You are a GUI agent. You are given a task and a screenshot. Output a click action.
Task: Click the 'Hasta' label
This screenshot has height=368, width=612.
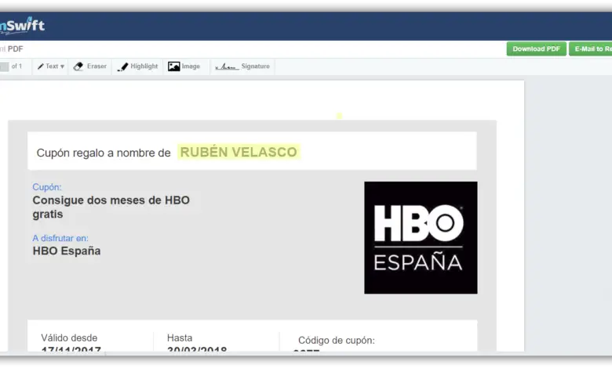pos(180,338)
